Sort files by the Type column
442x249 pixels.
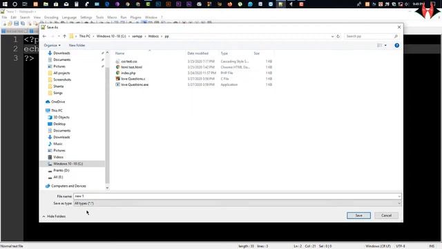point(224,53)
